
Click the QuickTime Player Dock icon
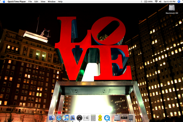[x=107, y=117]
